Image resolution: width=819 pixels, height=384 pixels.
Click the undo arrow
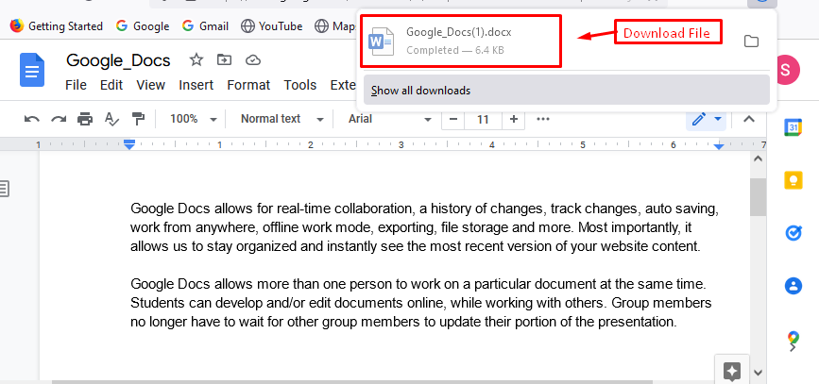(32, 120)
